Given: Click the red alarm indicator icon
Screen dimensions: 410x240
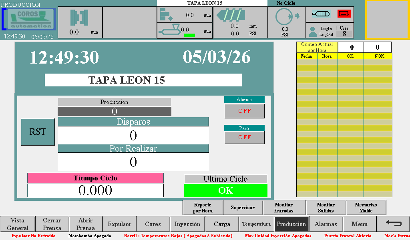Looking at the screenshot, I should 344,14.
